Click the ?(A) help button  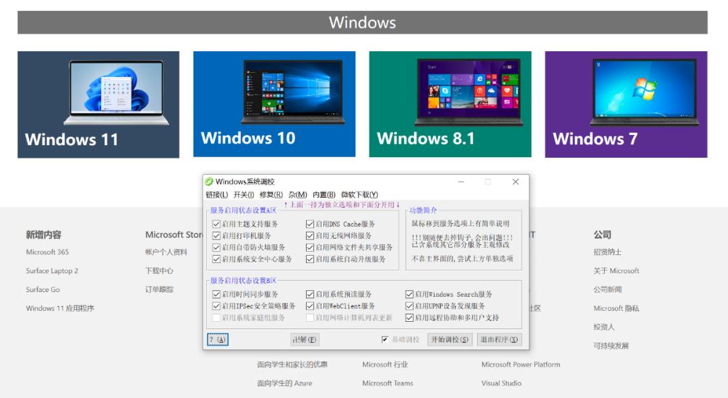(216, 339)
